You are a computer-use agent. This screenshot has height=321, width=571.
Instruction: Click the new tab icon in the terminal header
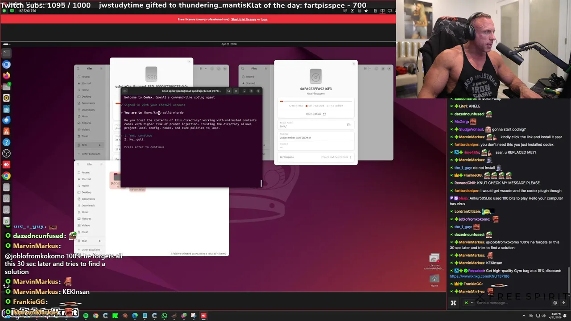tap(125, 91)
